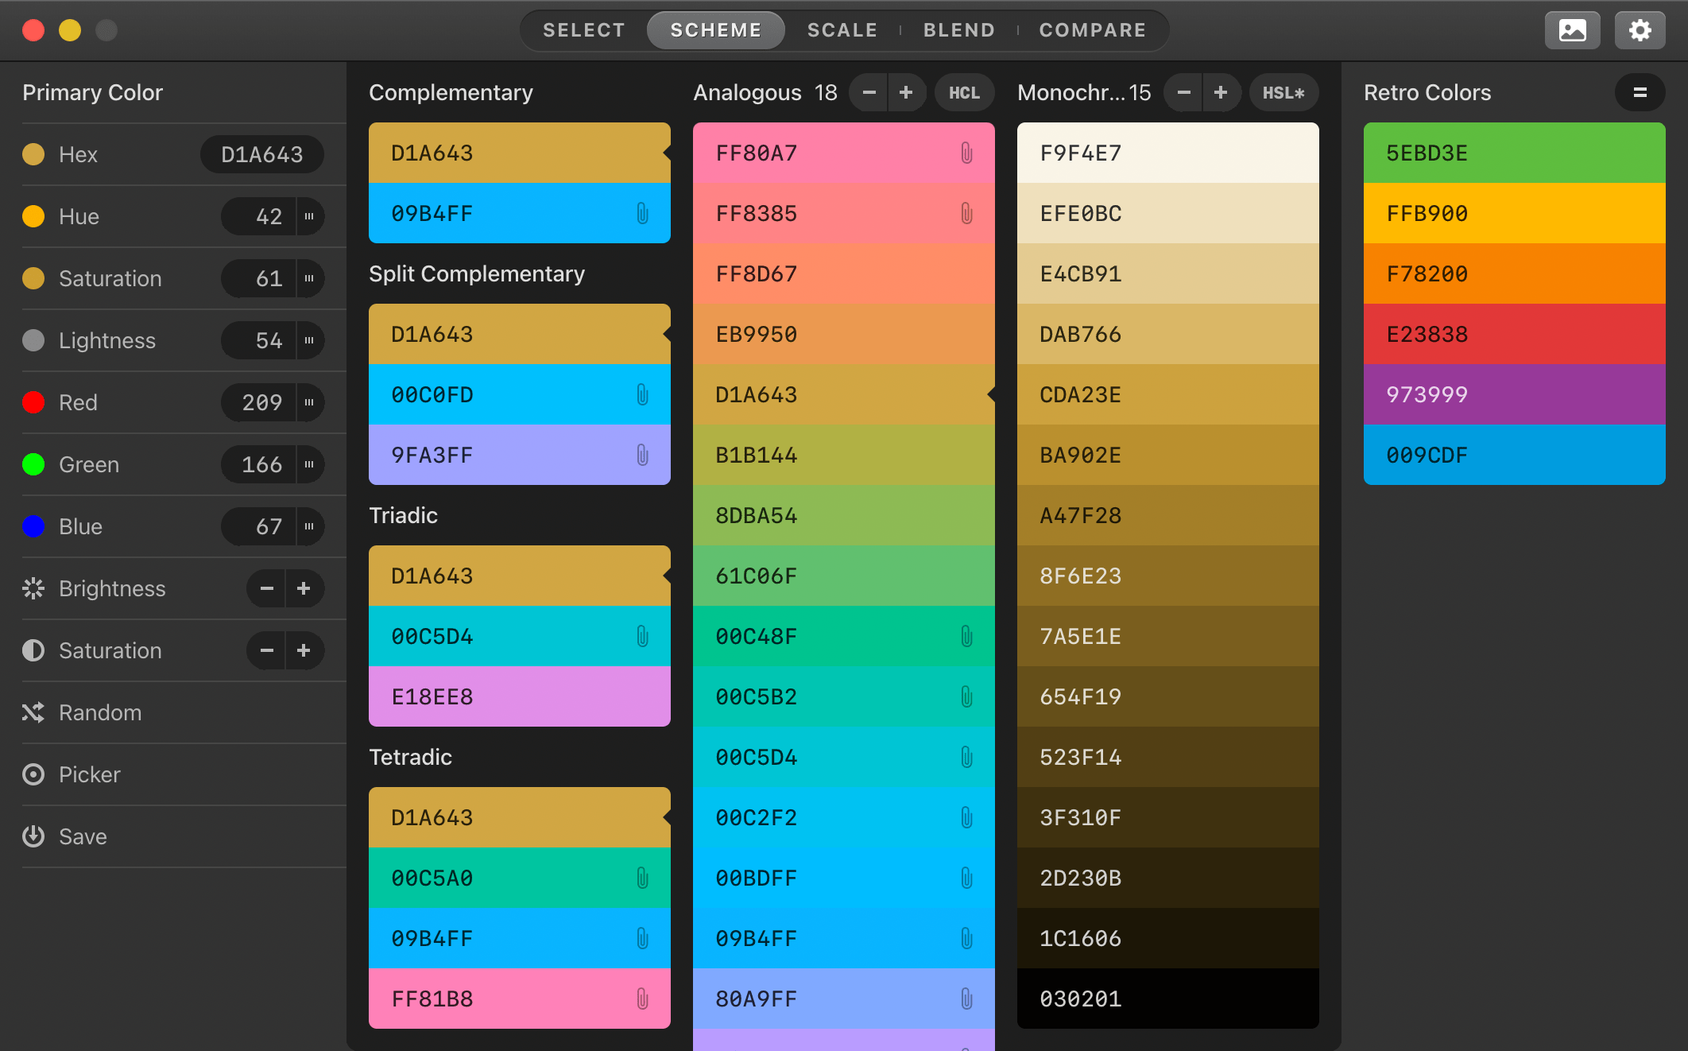Select the retro color swatch E23838

click(x=1513, y=334)
